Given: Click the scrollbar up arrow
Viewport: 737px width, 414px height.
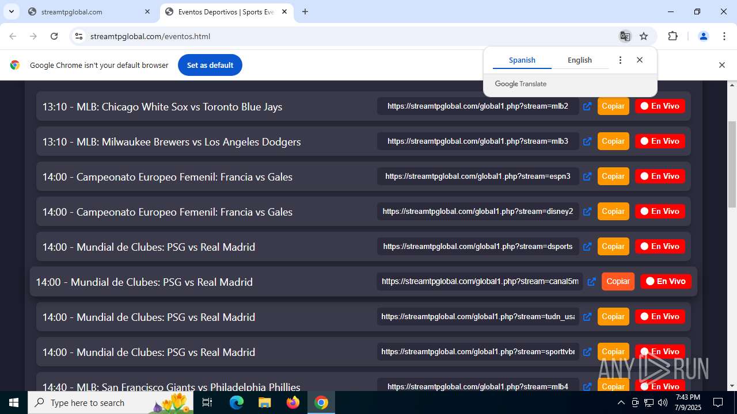Looking at the screenshot, I should 732,86.
